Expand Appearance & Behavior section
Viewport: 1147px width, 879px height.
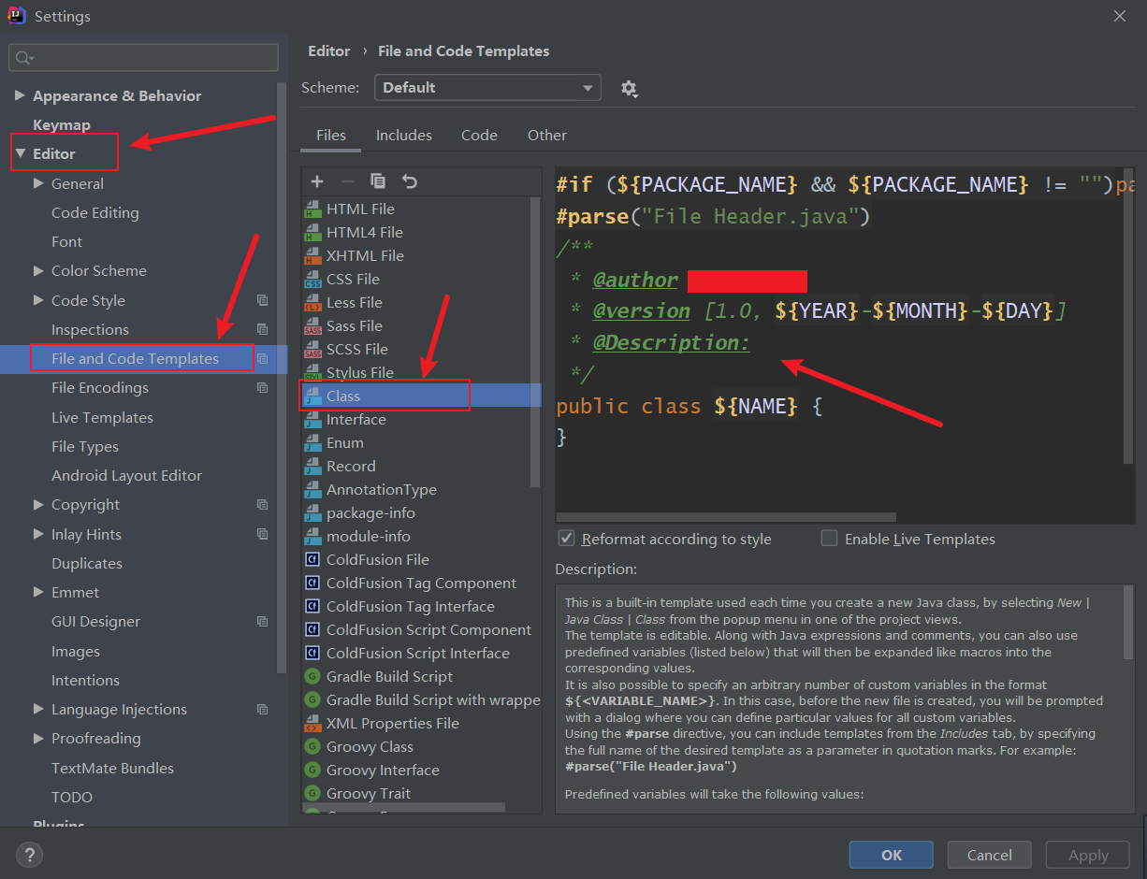[20, 95]
